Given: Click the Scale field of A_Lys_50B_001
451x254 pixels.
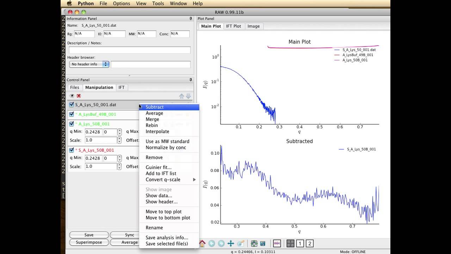Looking at the screenshot, I should tap(101, 140).
